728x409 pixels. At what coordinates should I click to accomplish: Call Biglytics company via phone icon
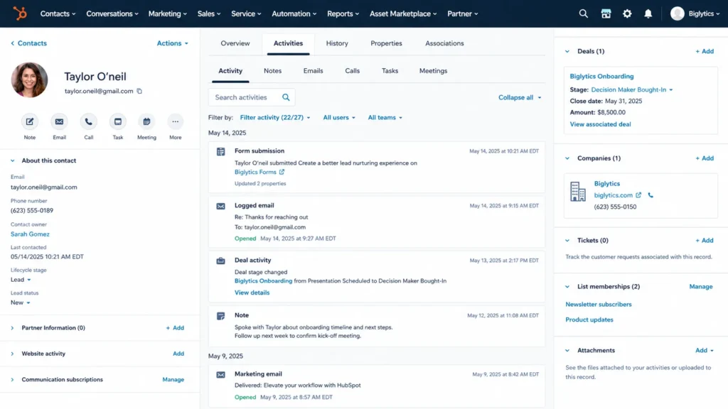[x=651, y=195]
